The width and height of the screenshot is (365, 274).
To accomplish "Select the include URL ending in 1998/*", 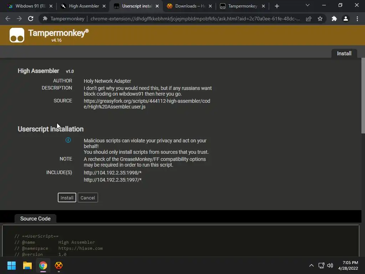I will (113, 173).
